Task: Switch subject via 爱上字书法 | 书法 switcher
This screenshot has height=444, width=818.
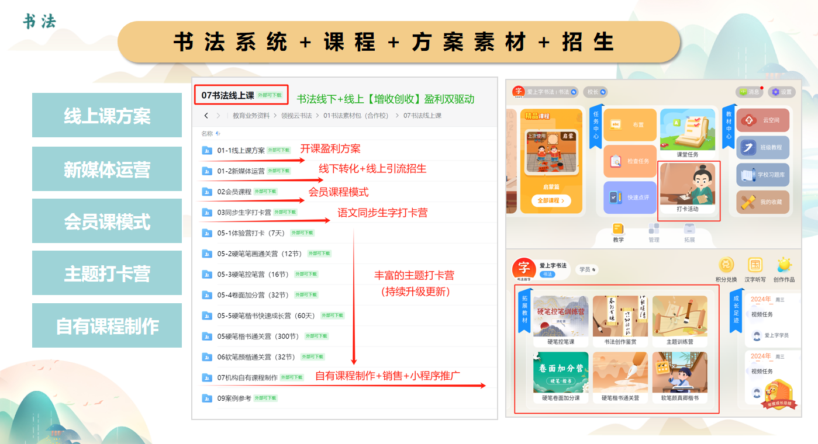Action: (552, 92)
